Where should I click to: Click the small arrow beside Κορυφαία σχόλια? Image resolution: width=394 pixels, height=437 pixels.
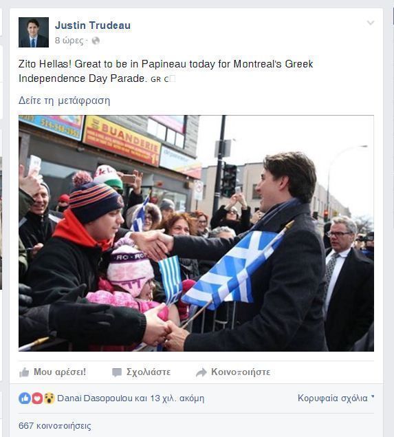[373, 396]
